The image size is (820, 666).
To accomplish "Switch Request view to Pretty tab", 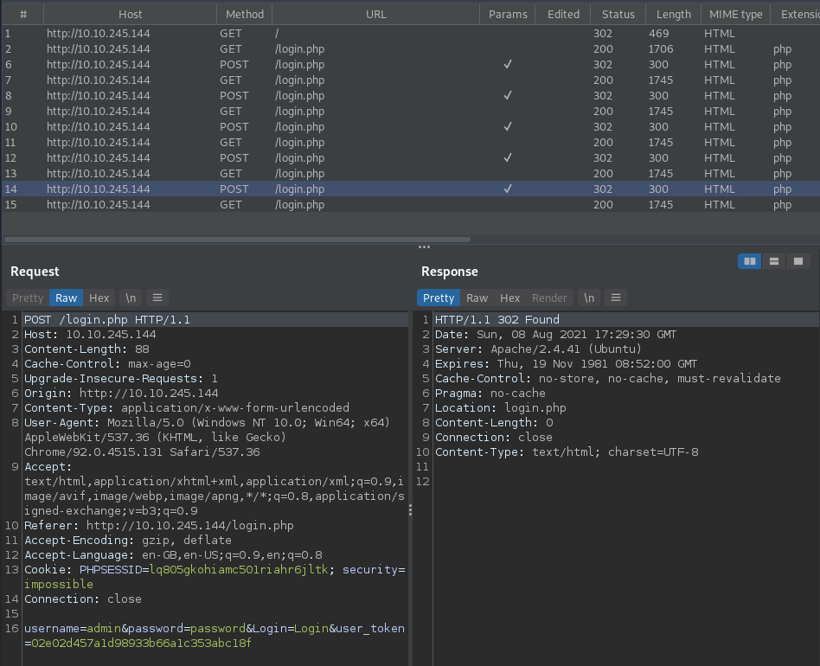I will (x=28, y=298).
